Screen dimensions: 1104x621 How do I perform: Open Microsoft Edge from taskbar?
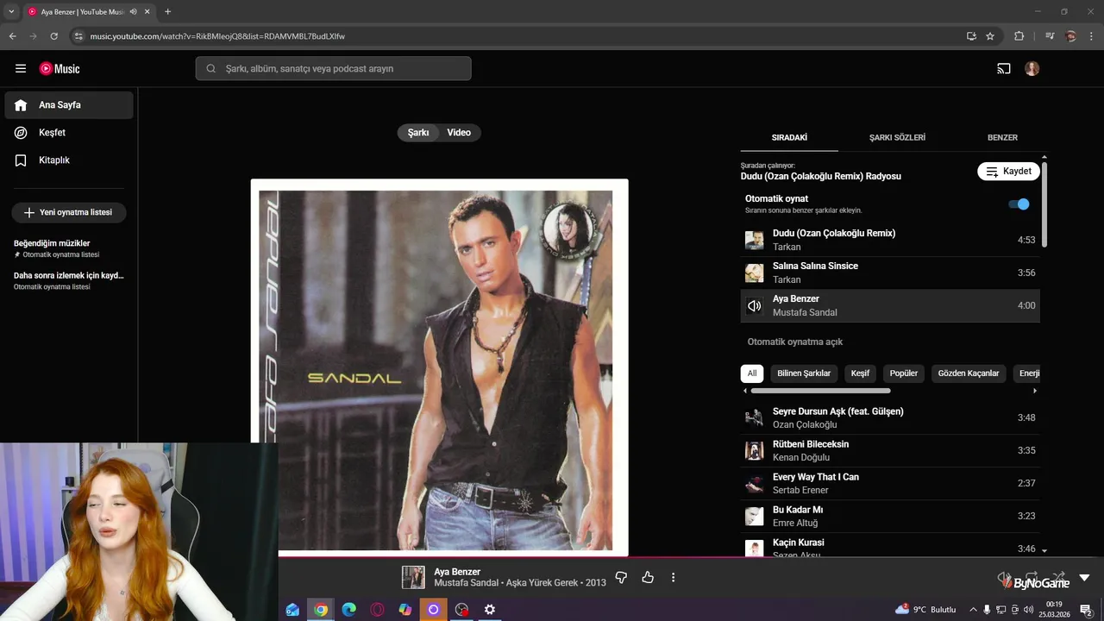tap(348, 610)
